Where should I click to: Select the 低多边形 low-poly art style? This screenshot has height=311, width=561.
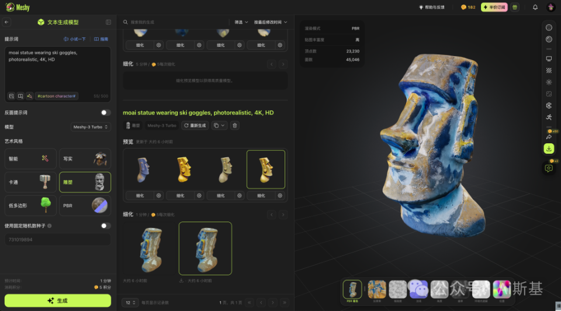(30, 205)
